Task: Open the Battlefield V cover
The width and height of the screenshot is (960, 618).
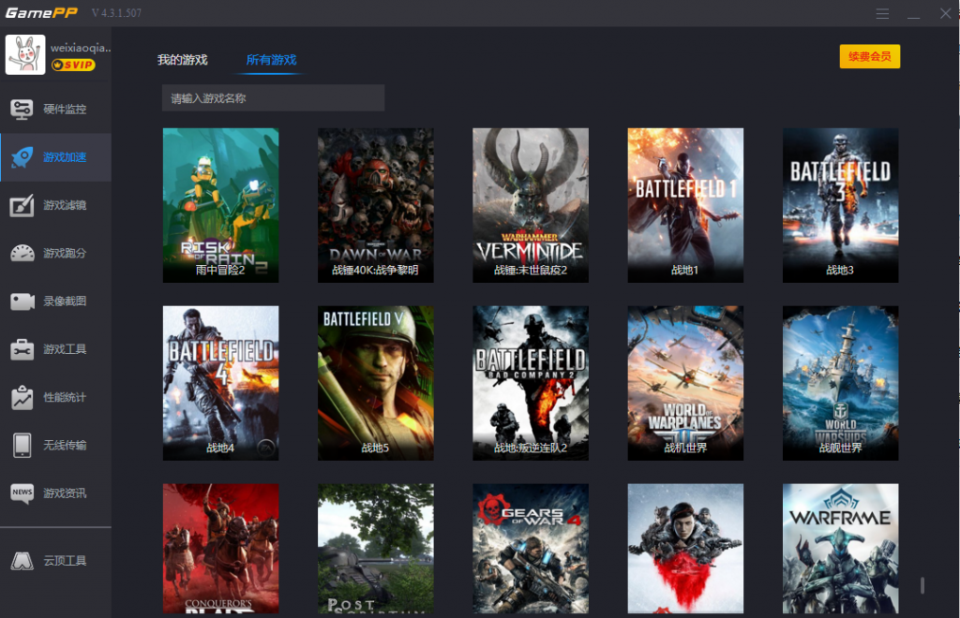Action: click(375, 383)
